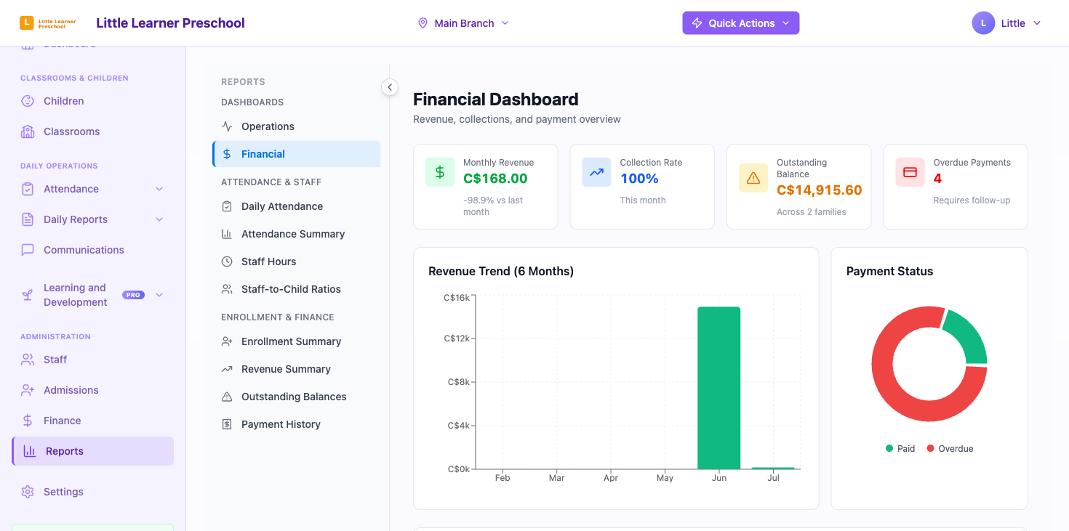Click the lightning bolt icon in Quick Actions
This screenshot has height=531, width=1069.
point(697,23)
